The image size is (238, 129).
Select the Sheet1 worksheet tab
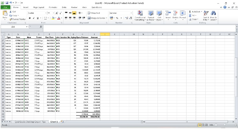(54, 122)
